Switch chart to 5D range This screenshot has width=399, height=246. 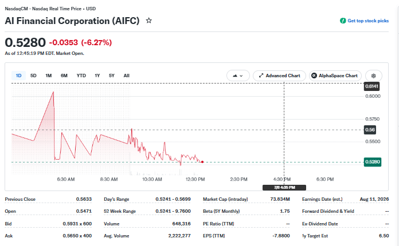point(33,76)
